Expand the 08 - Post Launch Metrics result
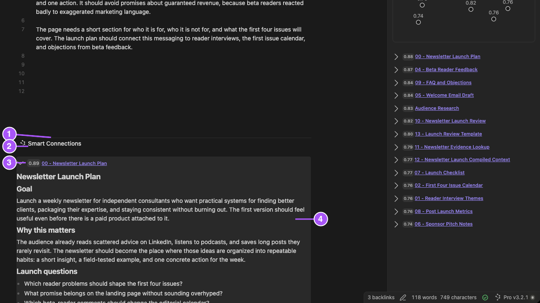Image resolution: width=540 pixels, height=303 pixels. point(396,212)
